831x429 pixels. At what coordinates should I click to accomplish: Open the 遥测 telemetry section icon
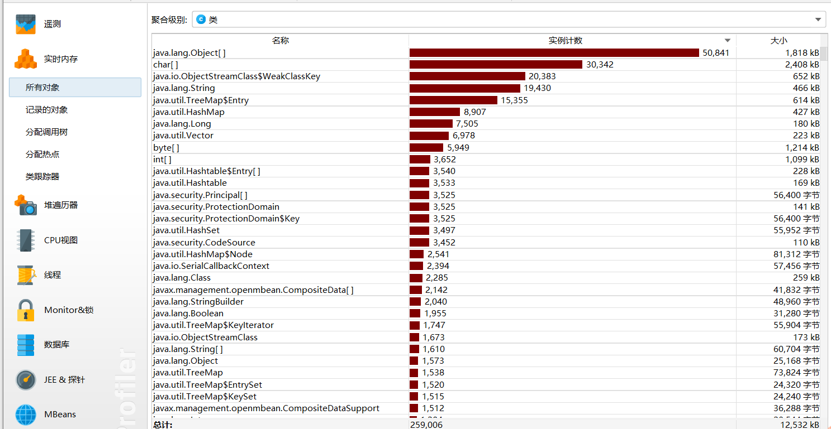pos(26,24)
